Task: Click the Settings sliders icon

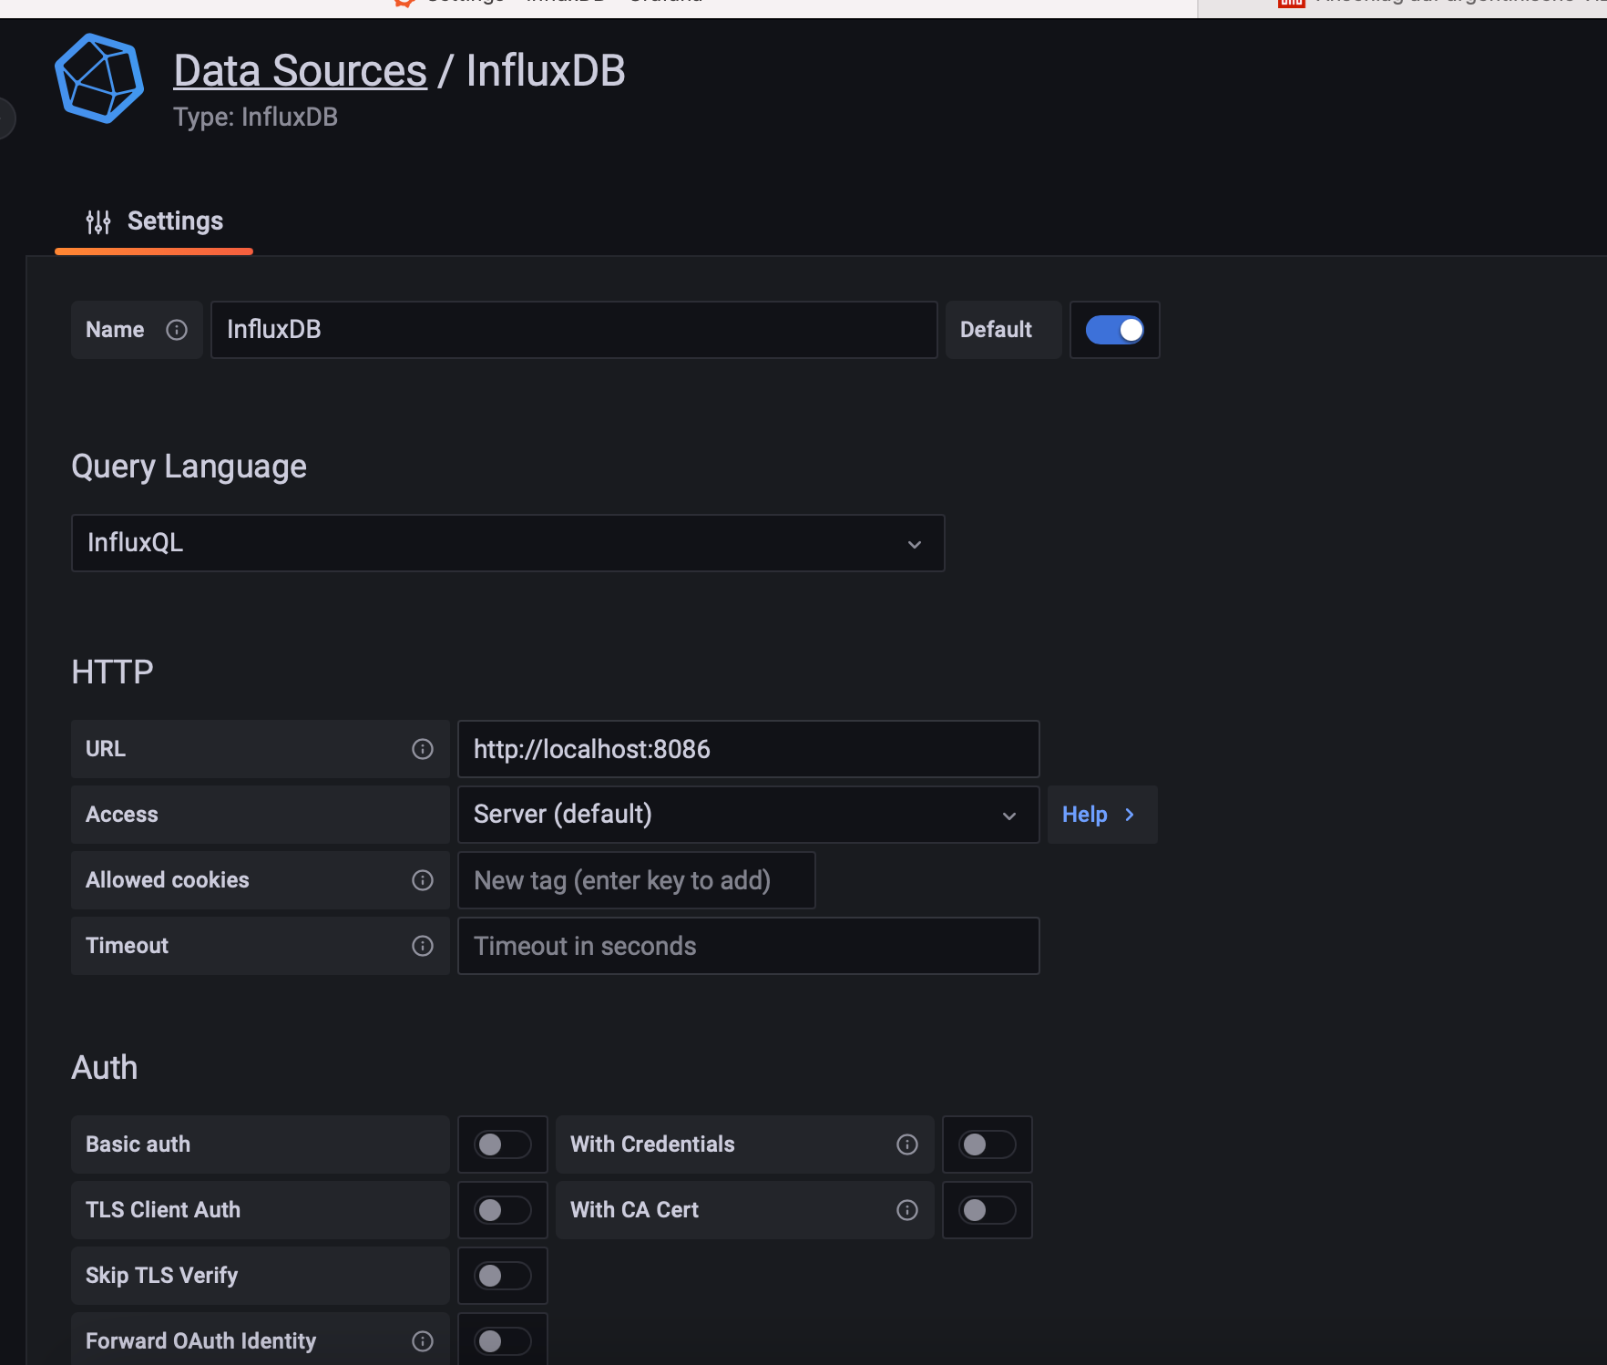Action: [x=98, y=221]
